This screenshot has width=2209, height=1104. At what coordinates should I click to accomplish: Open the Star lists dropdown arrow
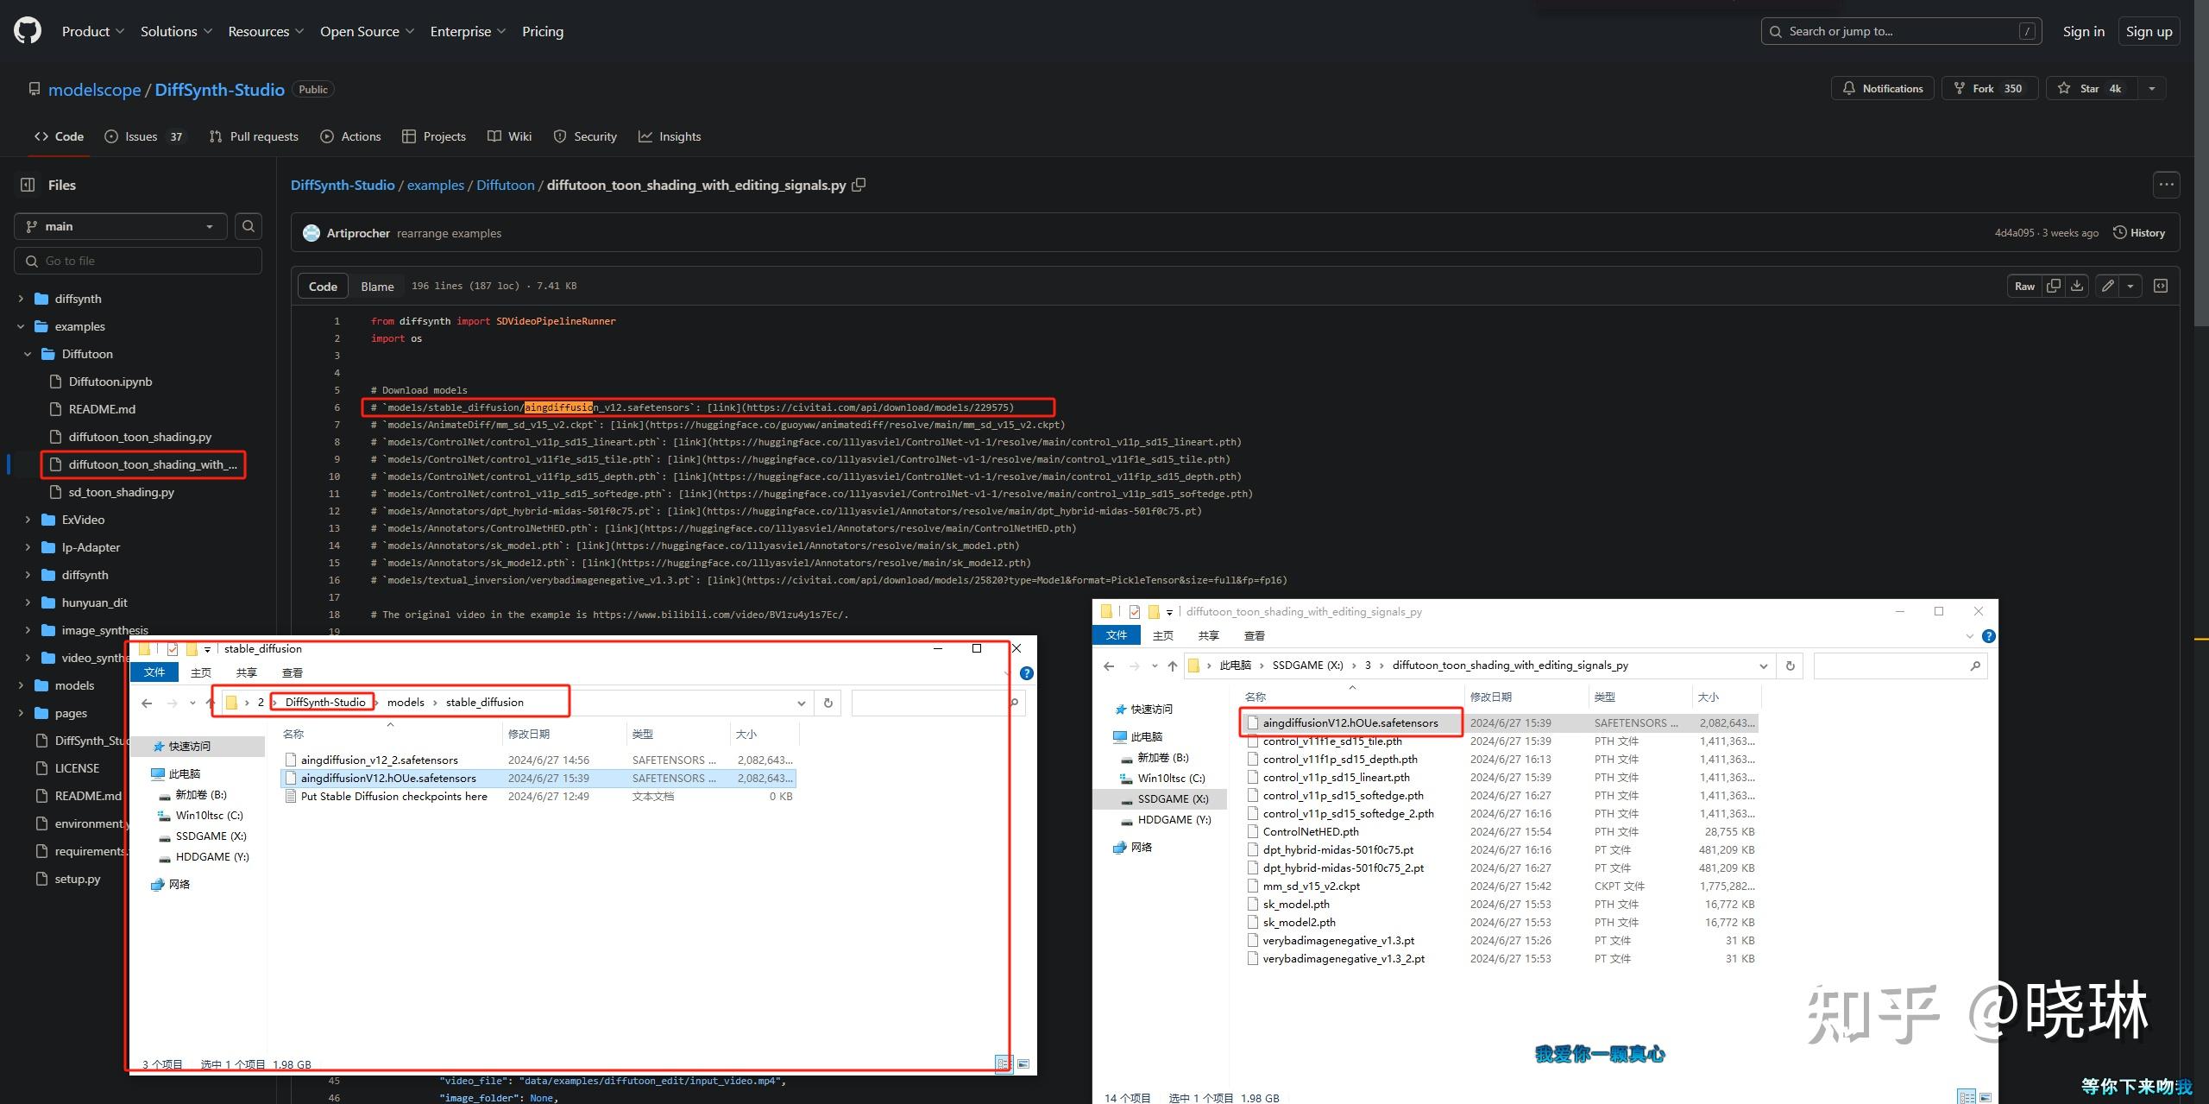click(x=2152, y=88)
